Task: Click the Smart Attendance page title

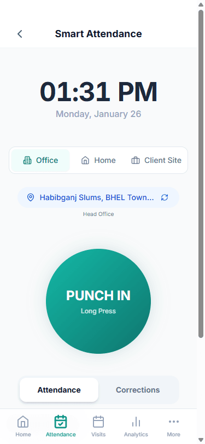Action: point(98,34)
